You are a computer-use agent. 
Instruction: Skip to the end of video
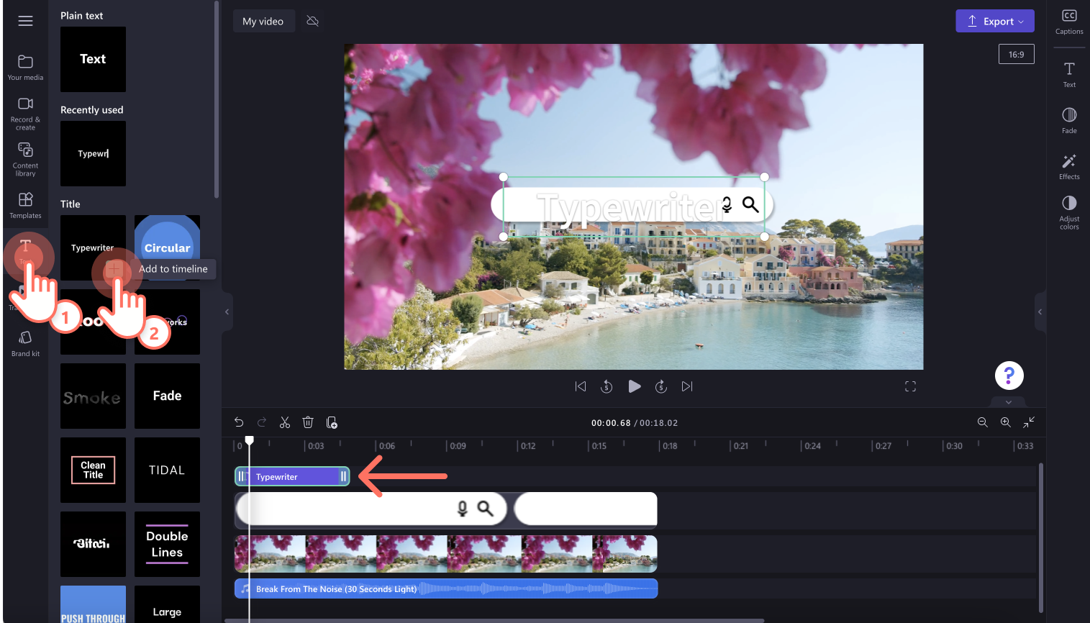pos(687,386)
